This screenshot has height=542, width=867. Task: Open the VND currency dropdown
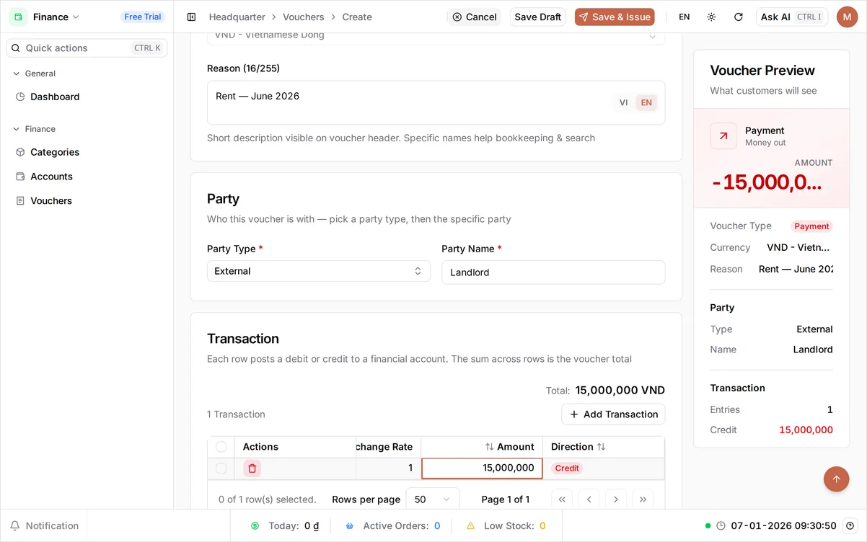click(436, 36)
